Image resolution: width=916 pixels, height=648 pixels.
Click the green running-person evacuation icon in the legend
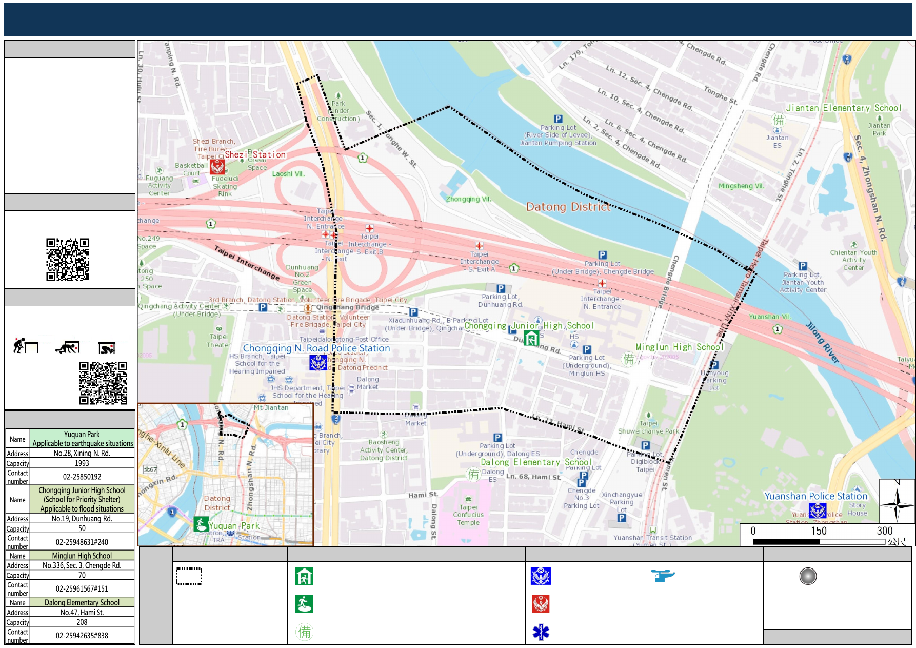click(304, 604)
